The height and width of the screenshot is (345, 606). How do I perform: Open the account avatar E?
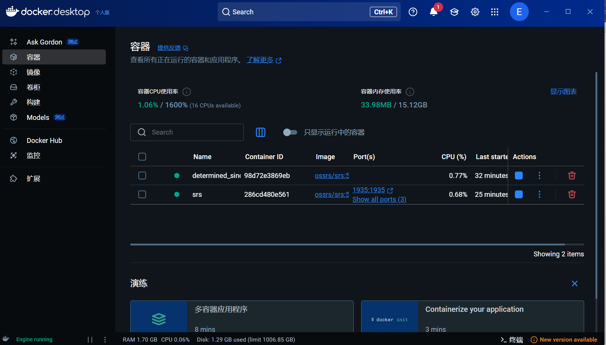click(x=519, y=12)
